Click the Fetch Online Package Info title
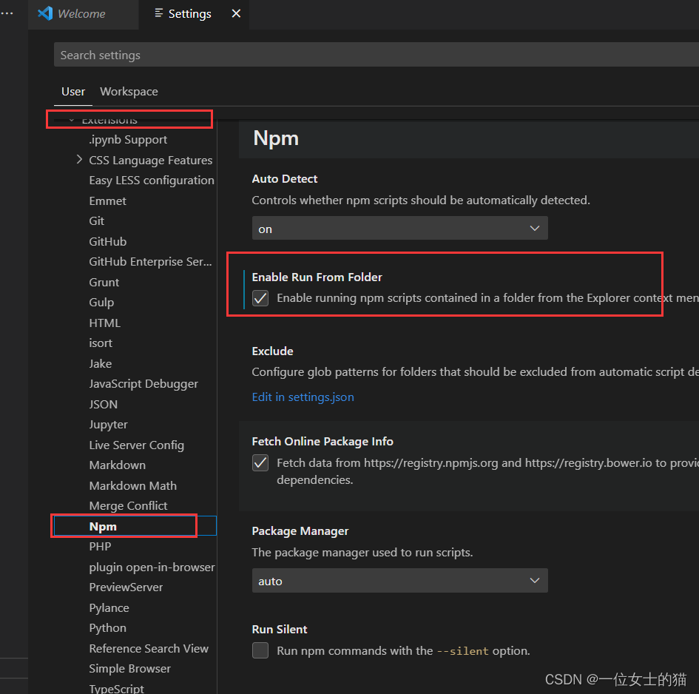 click(x=323, y=441)
